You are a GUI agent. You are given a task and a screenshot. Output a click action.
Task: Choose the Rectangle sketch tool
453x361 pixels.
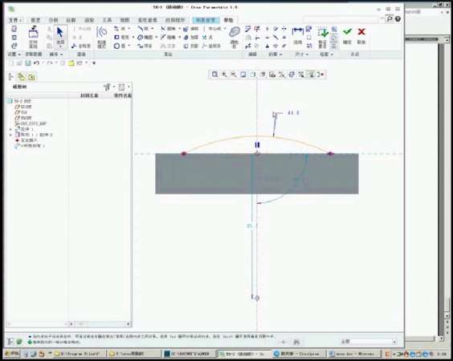122,37
